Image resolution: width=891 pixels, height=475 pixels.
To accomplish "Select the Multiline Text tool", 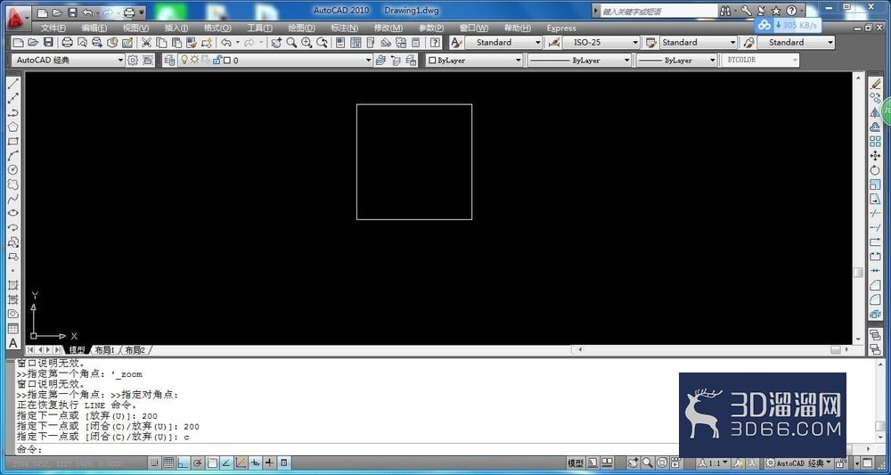I will click(x=12, y=343).
